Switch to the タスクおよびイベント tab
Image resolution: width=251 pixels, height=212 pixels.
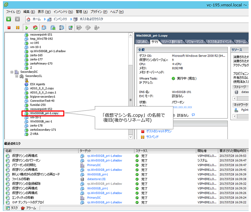[x=219, y=42]
